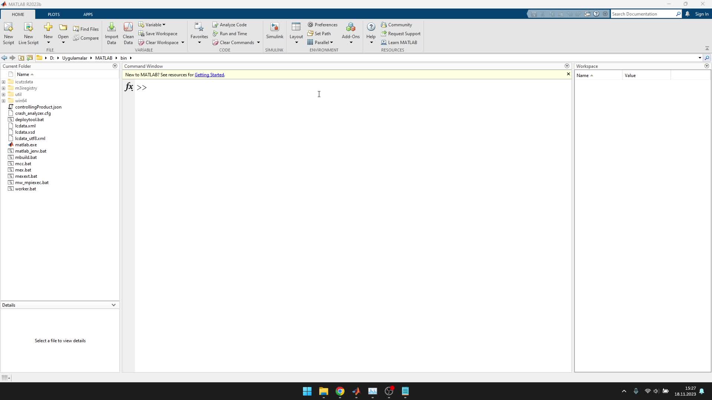
Task: Go back in folder navigation
Action: tap(4, 58)
